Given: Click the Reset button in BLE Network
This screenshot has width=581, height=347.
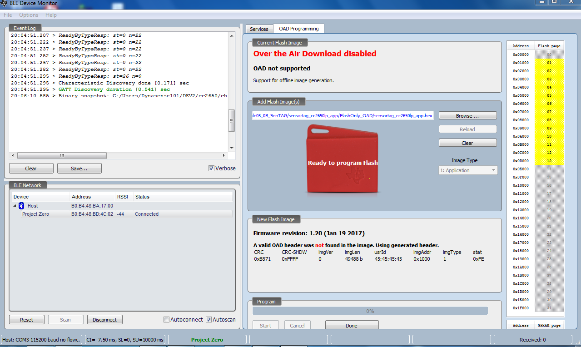Looking at the screenshot, I should pyautogui.click(x=27, y=320).
